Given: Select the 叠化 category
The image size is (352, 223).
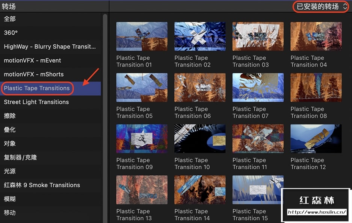Looking at the screenshot, I should (50, 130).
